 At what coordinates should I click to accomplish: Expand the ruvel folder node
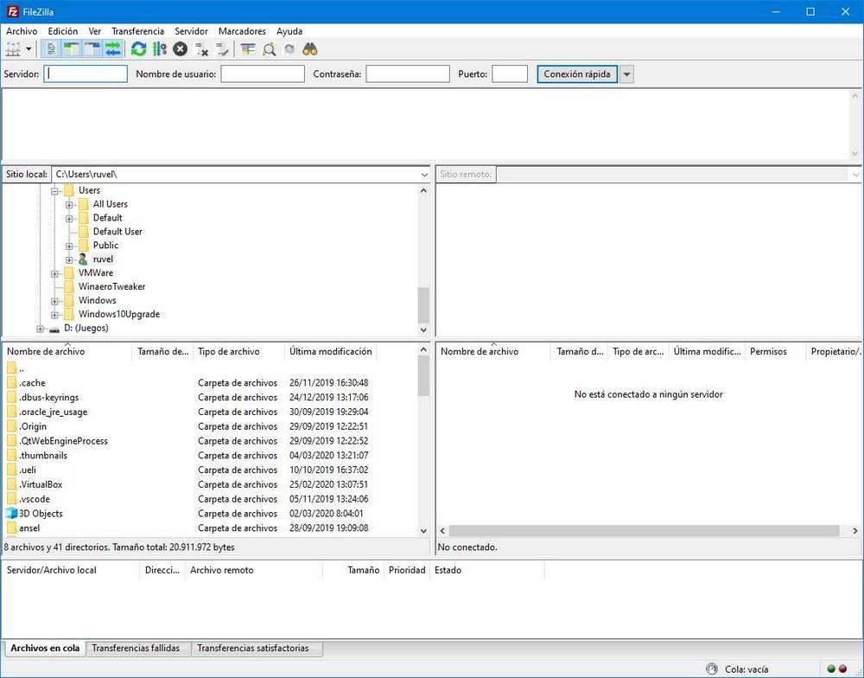tap(69, 259)
